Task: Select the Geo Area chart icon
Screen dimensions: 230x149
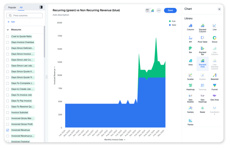Action: [214, 96]
